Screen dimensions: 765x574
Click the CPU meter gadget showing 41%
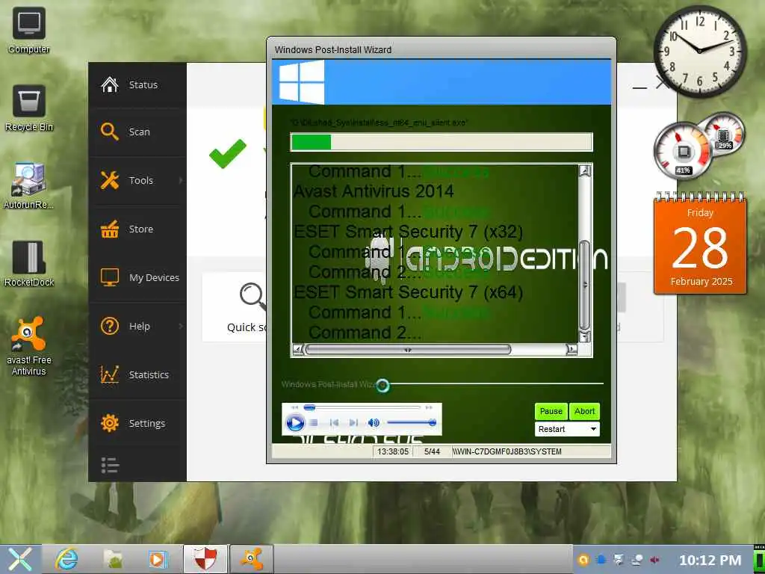683,151
